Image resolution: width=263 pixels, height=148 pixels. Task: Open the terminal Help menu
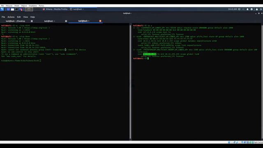[32, 17]
